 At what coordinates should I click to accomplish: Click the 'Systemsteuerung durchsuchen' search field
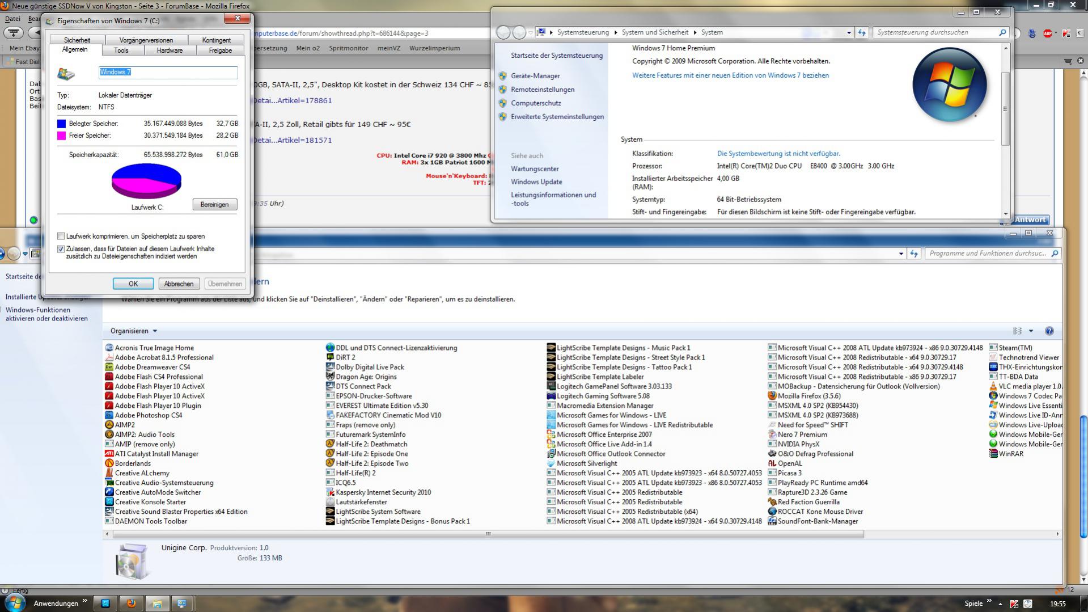[941, 32]
